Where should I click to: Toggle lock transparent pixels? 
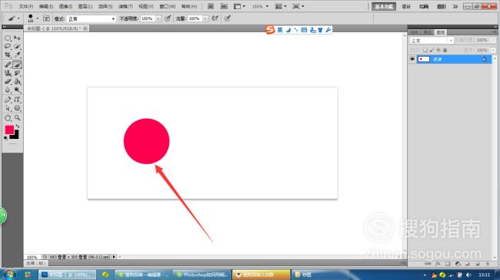click(425, 50)
